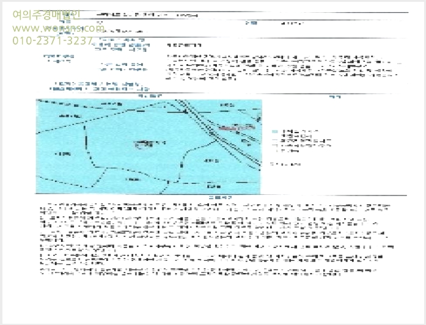Viewport: 426px width, 325px height.
Task: Click the circled parcel label at map center
Action: (150, 144)
